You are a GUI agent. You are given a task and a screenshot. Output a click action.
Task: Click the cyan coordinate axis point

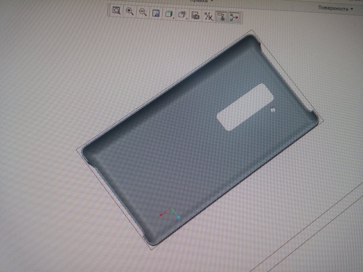click(x=178, y=217)
